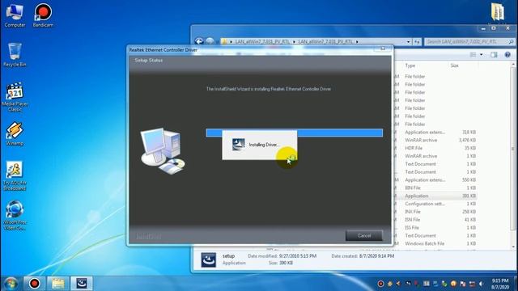518x291 pixels.
Task: Click the Show desktop strip
Action: [x=516, y=284]
